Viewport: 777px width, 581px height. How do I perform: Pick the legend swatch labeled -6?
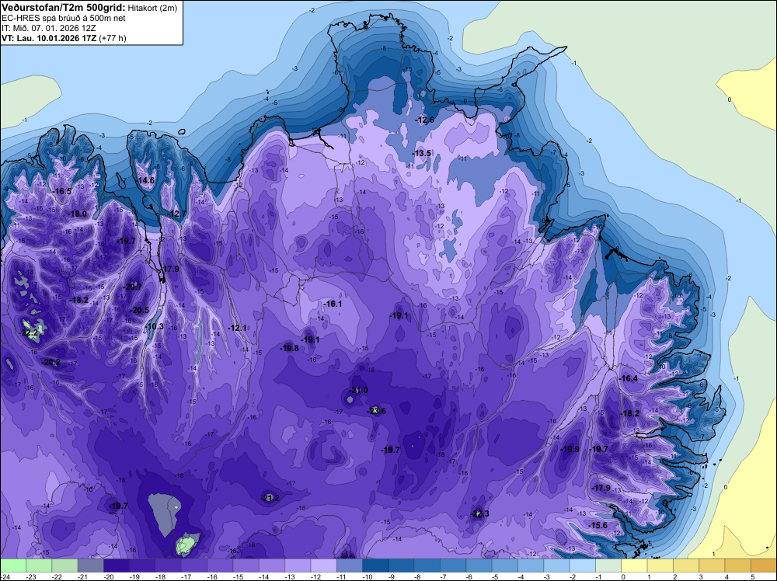tap(479, 565)
